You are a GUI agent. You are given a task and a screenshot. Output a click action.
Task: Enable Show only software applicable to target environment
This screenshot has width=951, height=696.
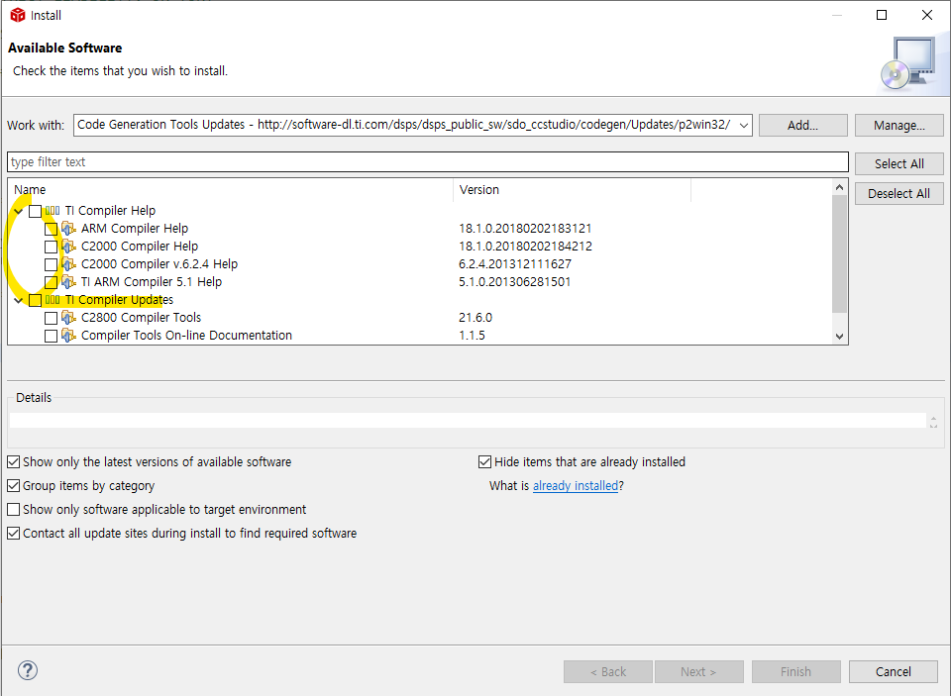click(13, 509)
